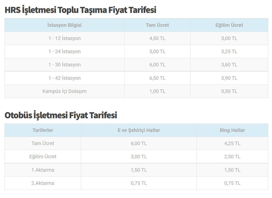This screenshot has height=198, width=272.
Task: Click the 1 - 42 İstasyon row label
Action: coord(65,78)
